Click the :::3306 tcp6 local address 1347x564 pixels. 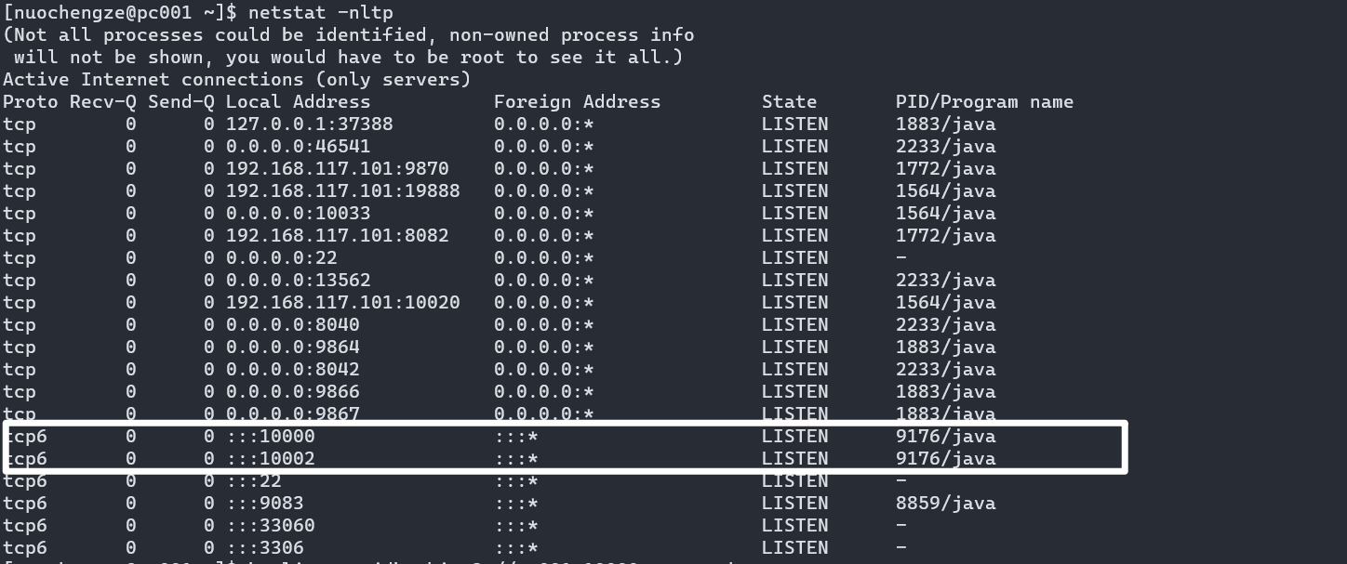(x=264, y=548)
